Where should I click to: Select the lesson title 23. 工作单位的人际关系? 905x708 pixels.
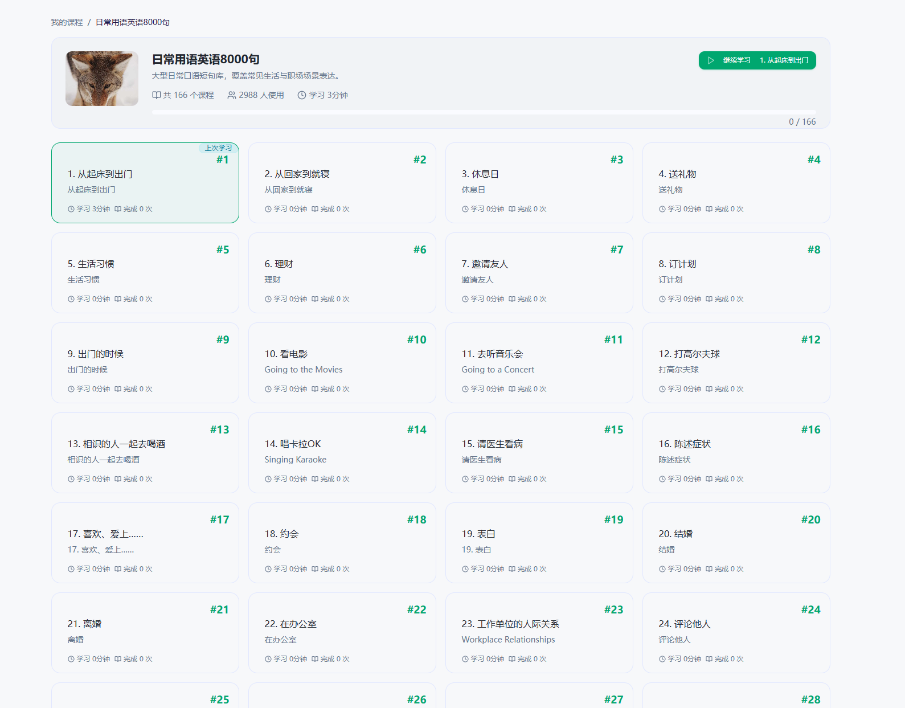510,624
